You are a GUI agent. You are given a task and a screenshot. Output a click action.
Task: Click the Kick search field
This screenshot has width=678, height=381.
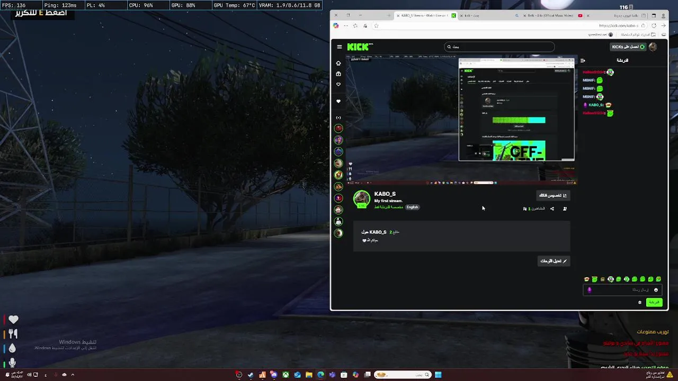[x=499, y=47]
